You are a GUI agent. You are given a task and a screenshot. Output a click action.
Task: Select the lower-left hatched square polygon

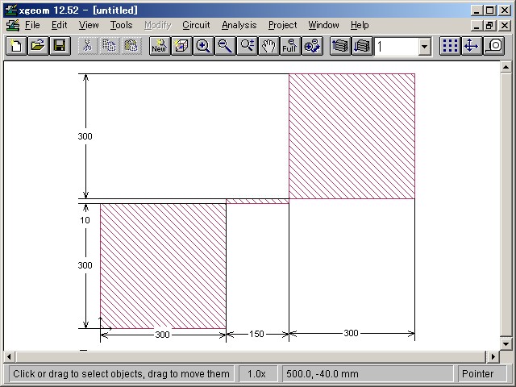tap(163, 266)
